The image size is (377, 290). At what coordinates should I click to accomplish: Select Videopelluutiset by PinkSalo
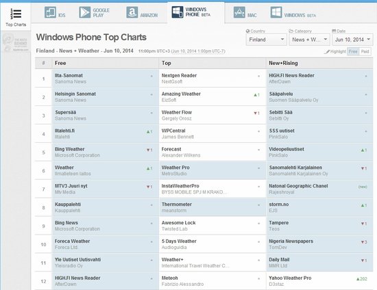tap(287, 149)
